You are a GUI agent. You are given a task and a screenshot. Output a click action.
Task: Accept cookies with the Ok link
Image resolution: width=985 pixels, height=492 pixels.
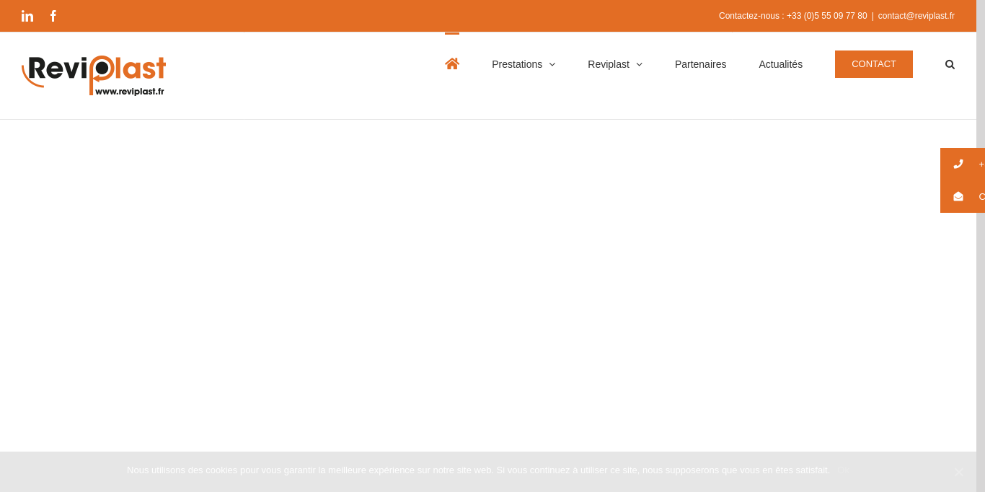click(x=843, y=470)
